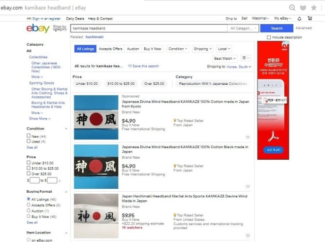Open the Watchlist dropdown menu

(x=261, y=18)
